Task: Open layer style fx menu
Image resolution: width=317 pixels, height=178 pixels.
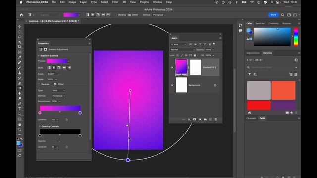Action: click(x=189, y=119)
